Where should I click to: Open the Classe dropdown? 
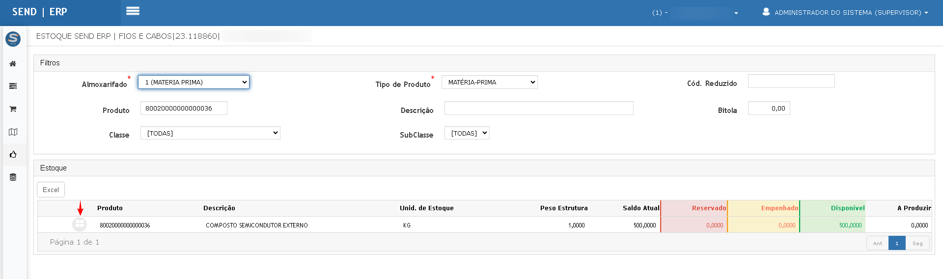click(210, 133)
